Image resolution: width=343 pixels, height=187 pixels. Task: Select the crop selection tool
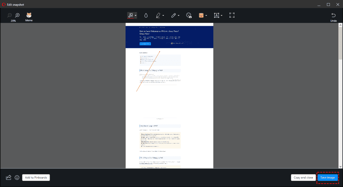[232, 15]
